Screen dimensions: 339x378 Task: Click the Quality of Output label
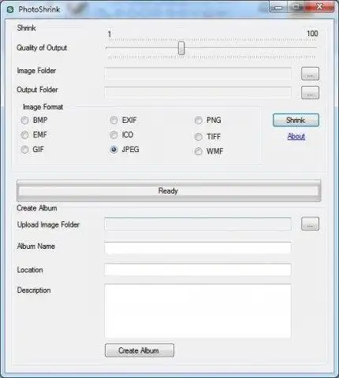click(x=42, y=48)
